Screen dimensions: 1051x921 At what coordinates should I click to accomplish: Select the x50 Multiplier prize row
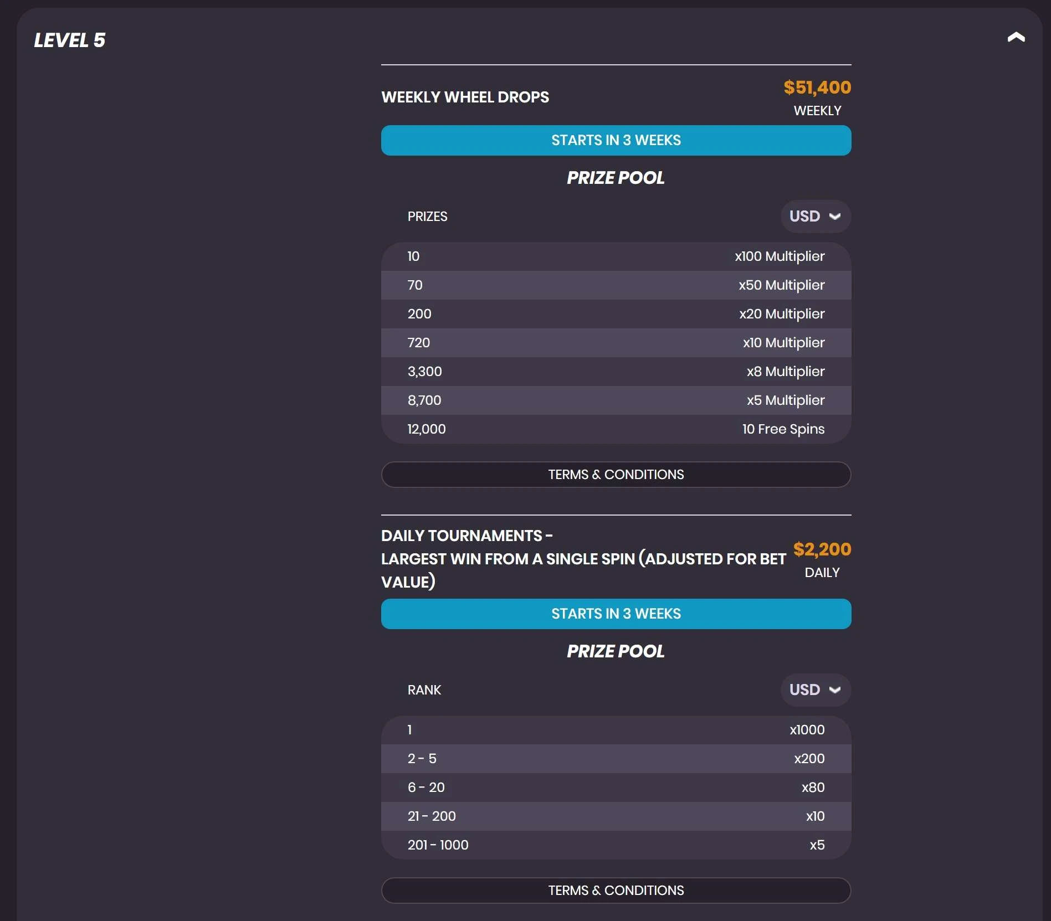pos(616,285)
